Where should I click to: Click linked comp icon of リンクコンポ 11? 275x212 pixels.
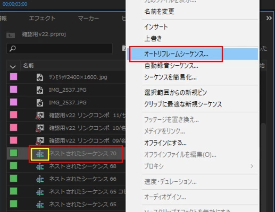pos(40,116)
